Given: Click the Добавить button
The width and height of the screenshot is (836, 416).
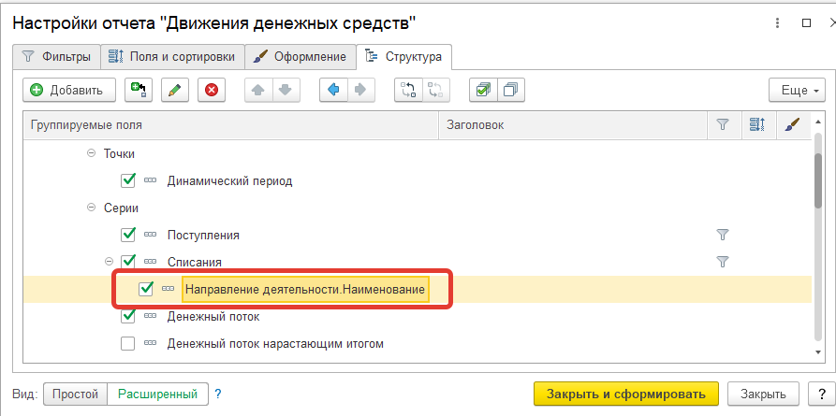Looking at the screenshot, I should pyautogui.click(x=69, y=90).
